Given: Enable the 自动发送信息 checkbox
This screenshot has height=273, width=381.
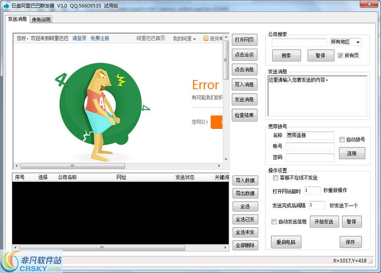Looking at the screenshot, I should coord(274,222).
